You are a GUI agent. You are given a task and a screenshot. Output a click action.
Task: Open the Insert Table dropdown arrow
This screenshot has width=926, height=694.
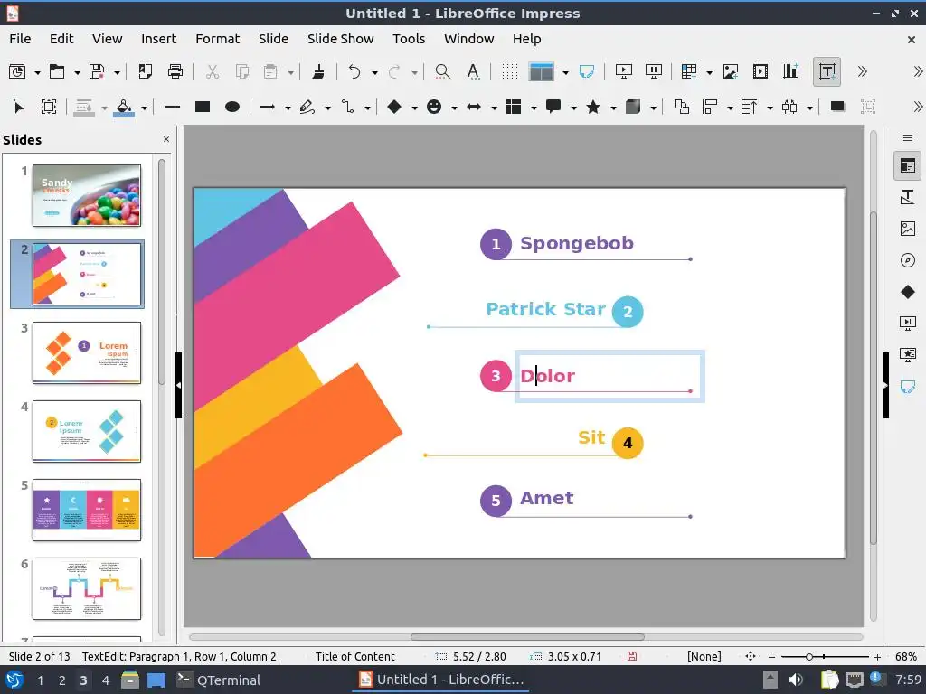tap(709, 72)
